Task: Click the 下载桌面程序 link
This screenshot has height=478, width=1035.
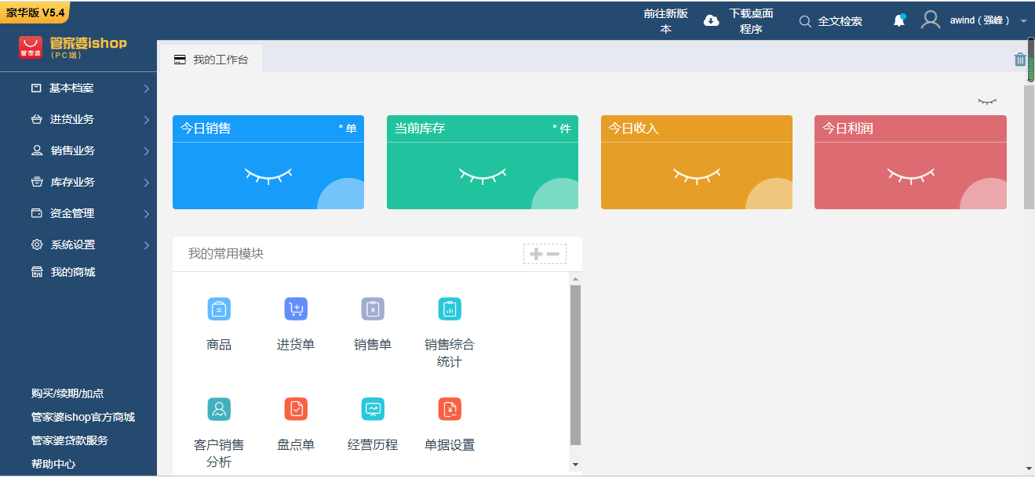Action: click(x=751, y=21)
